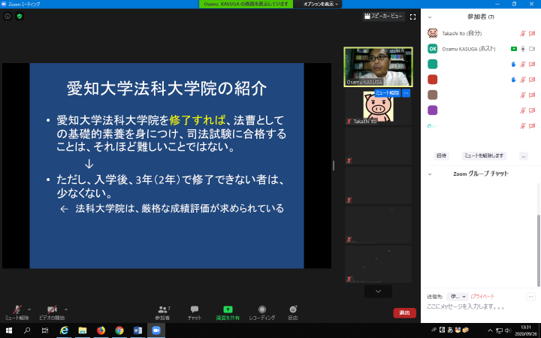Open the Participants (参加者) panel icon

coord(163,309)
